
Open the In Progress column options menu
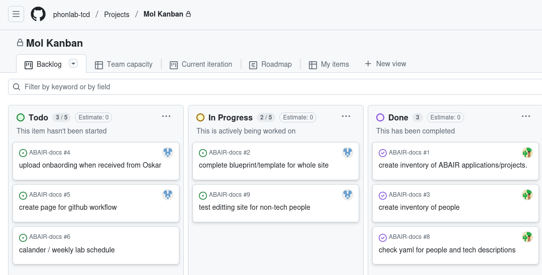pos(346,116)
